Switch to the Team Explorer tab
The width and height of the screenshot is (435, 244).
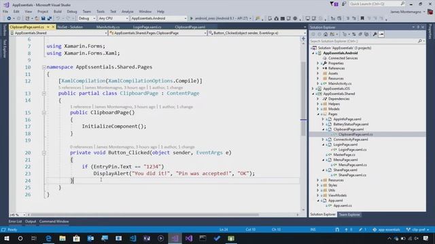click(x=349, y=215)
